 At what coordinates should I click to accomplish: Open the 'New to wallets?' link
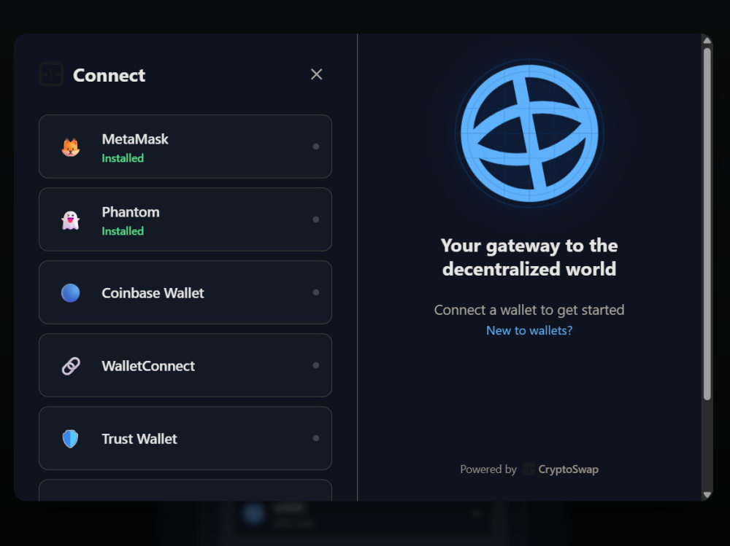click(x=529, y=330)
